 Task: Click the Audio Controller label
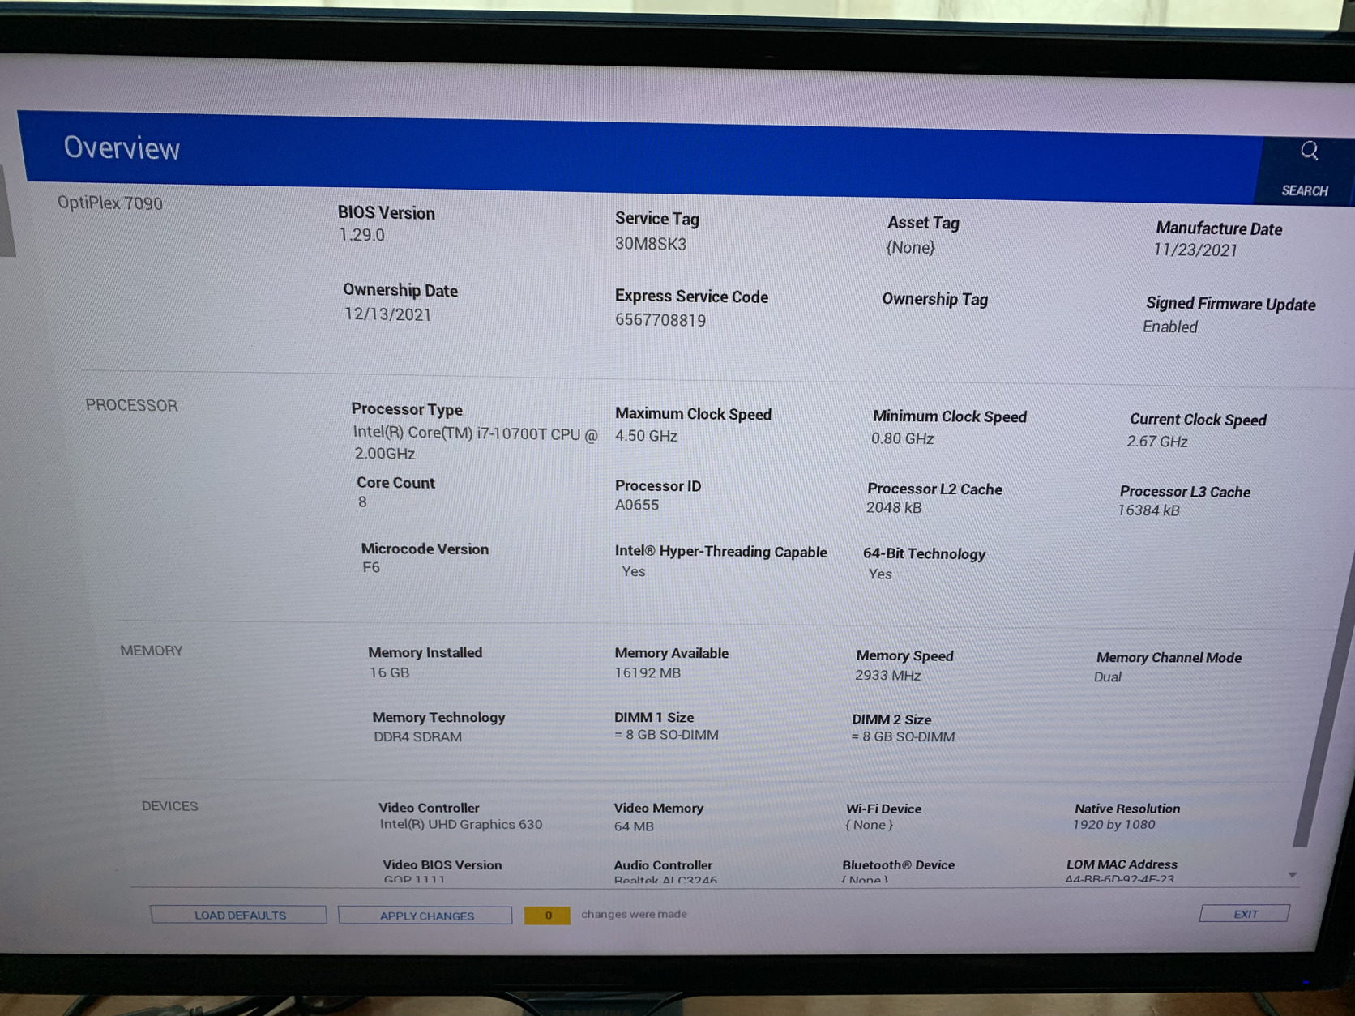(663, 865)
